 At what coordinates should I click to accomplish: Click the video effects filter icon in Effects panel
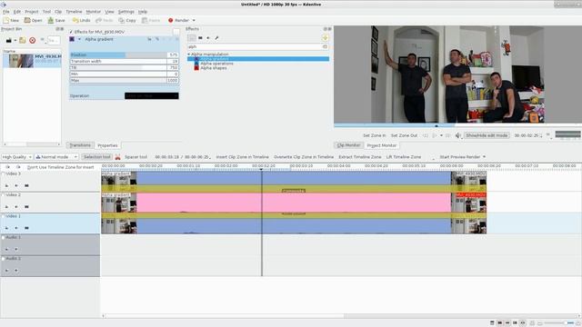point(200,38)
